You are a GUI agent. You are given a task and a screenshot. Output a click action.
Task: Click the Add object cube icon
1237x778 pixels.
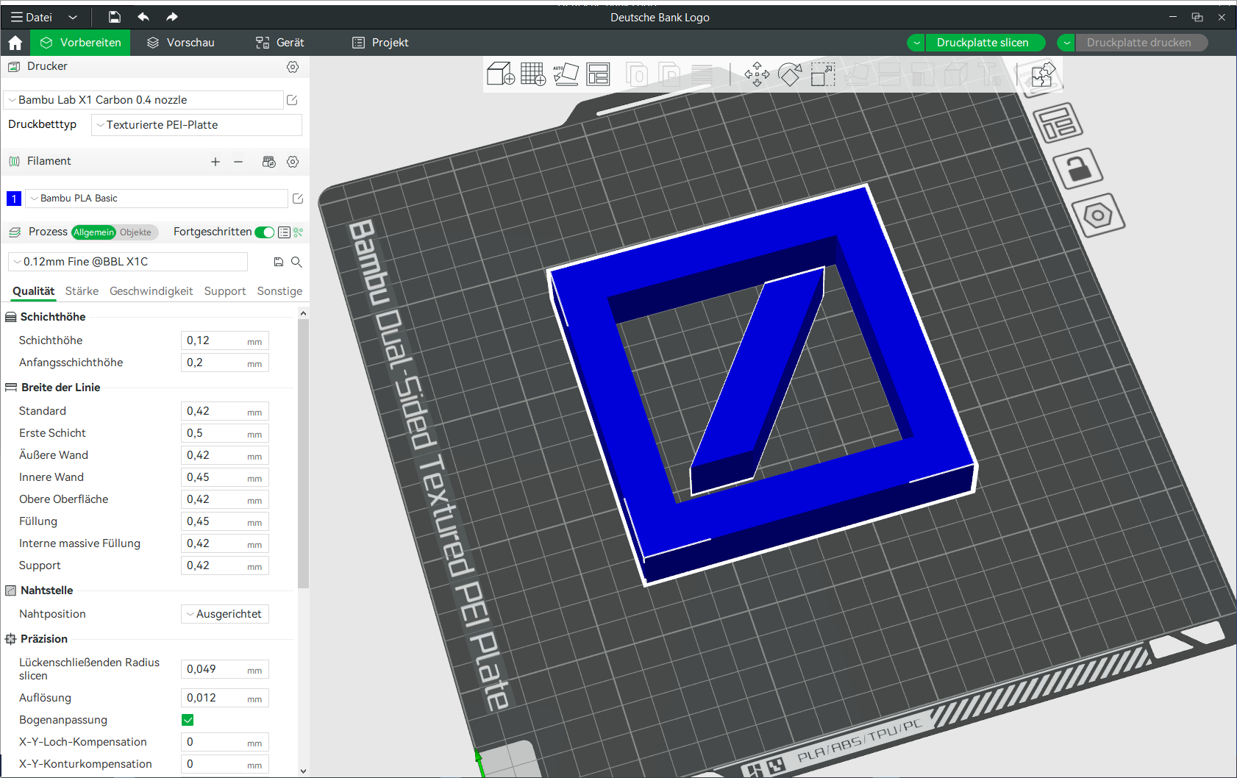pos(501,74)
